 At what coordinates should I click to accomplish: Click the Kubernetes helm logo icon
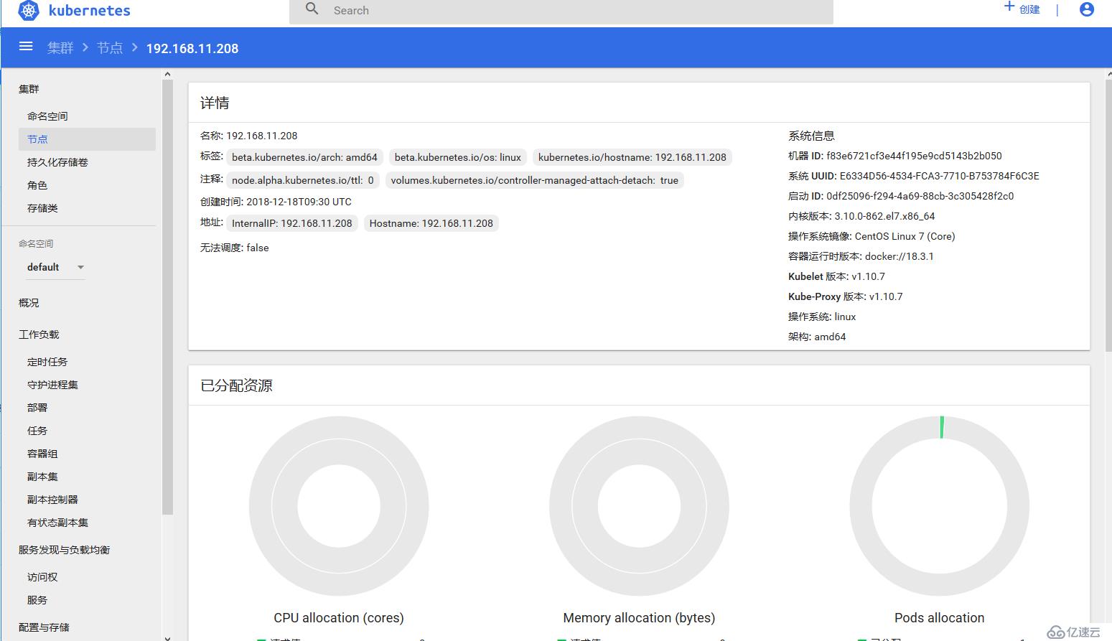coord(29,10)
